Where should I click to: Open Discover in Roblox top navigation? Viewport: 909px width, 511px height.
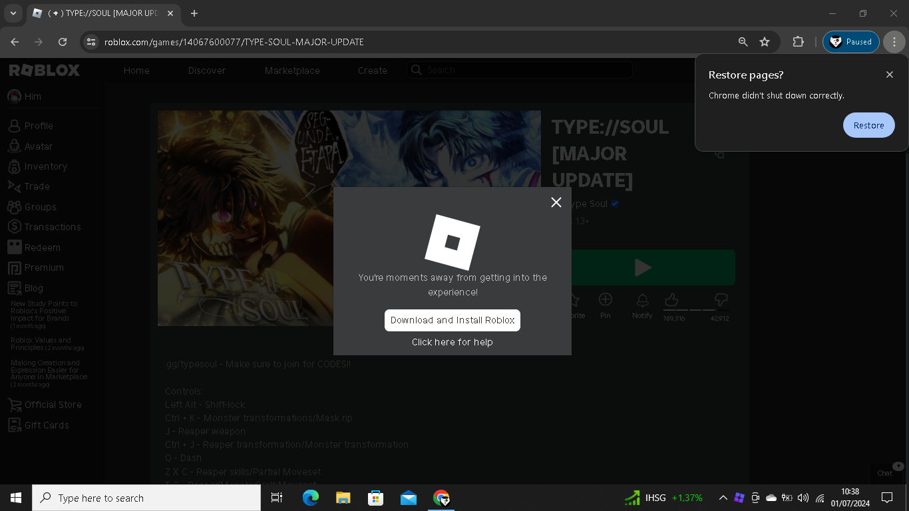coord(207,71)
